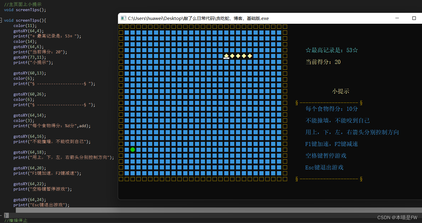The width and height of the screenshot is (422, 223).
Task: Click 不能撞墙，不能咬到自己 in the console
Action: (338, 120)
